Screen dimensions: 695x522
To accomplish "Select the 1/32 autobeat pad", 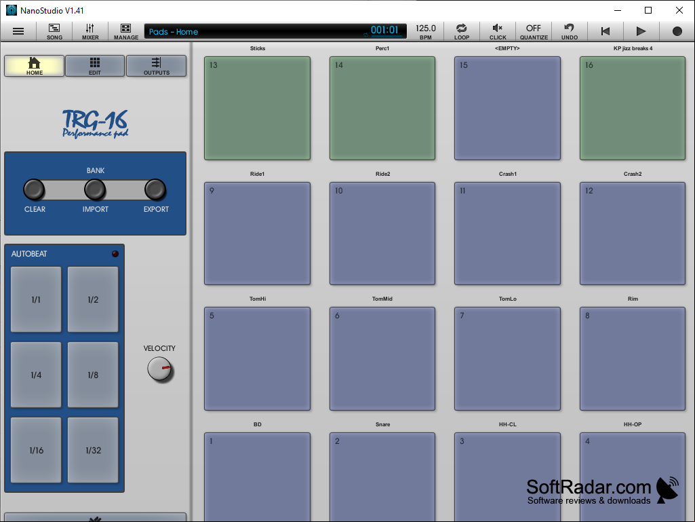I will (93, 450).
